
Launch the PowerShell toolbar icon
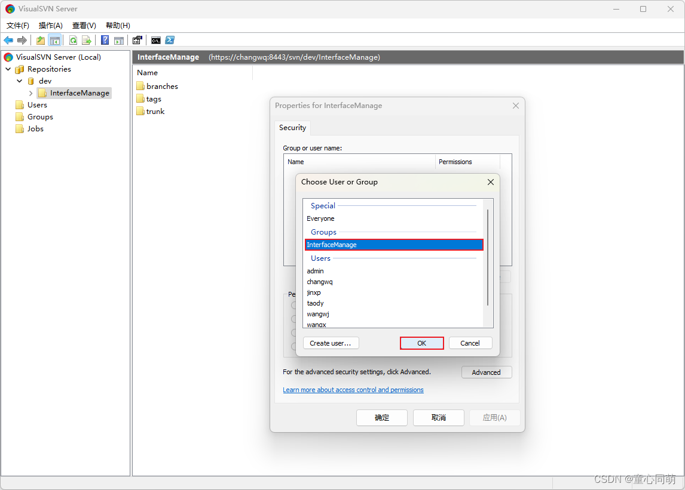pos(170,40)
